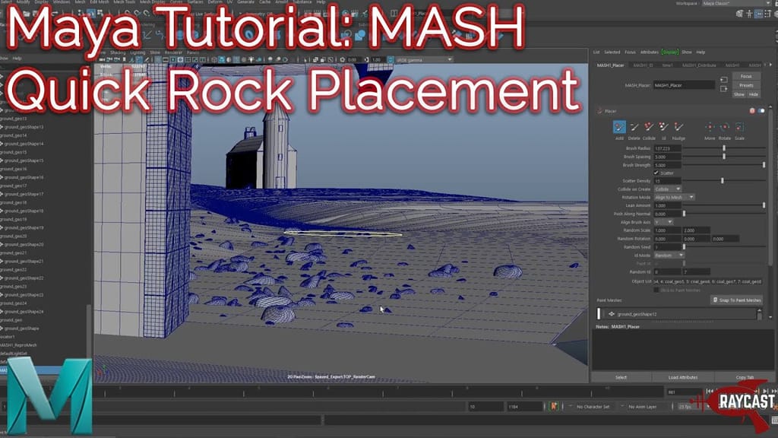Screen dimensions: 778x438
Task: Switch to the MASH1_Distribute tab
Action: pyautogui.click(x=699, y=65)
